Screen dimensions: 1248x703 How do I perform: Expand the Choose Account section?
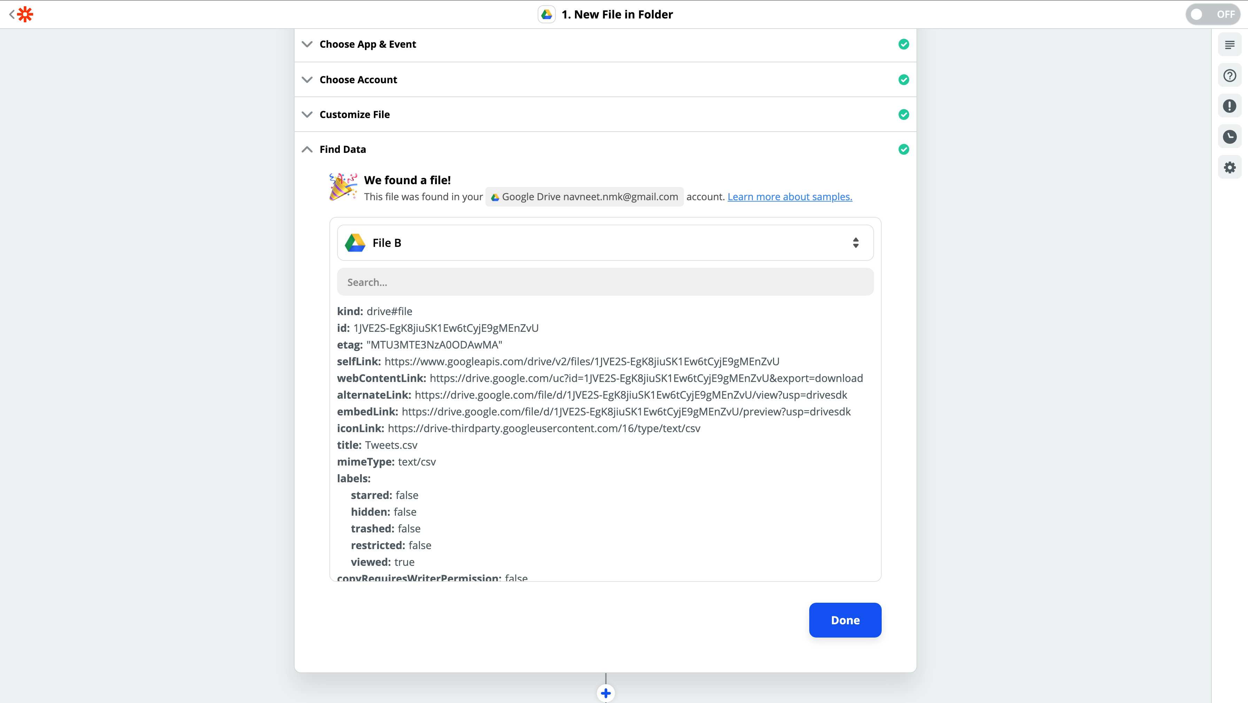(605, 79)
